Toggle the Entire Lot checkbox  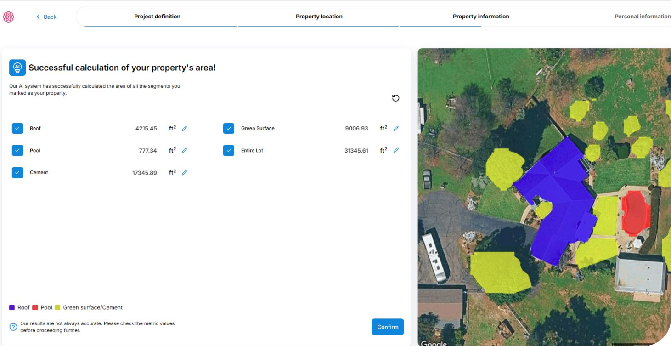(x=229, y=151)
